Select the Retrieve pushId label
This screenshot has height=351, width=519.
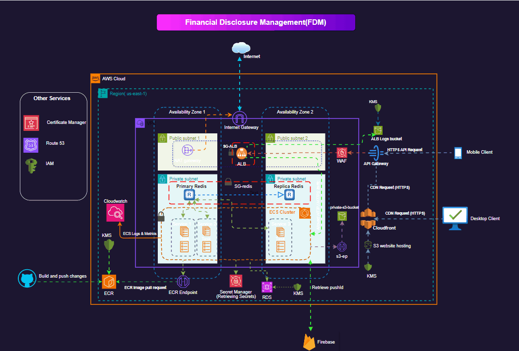coord(327,288)
